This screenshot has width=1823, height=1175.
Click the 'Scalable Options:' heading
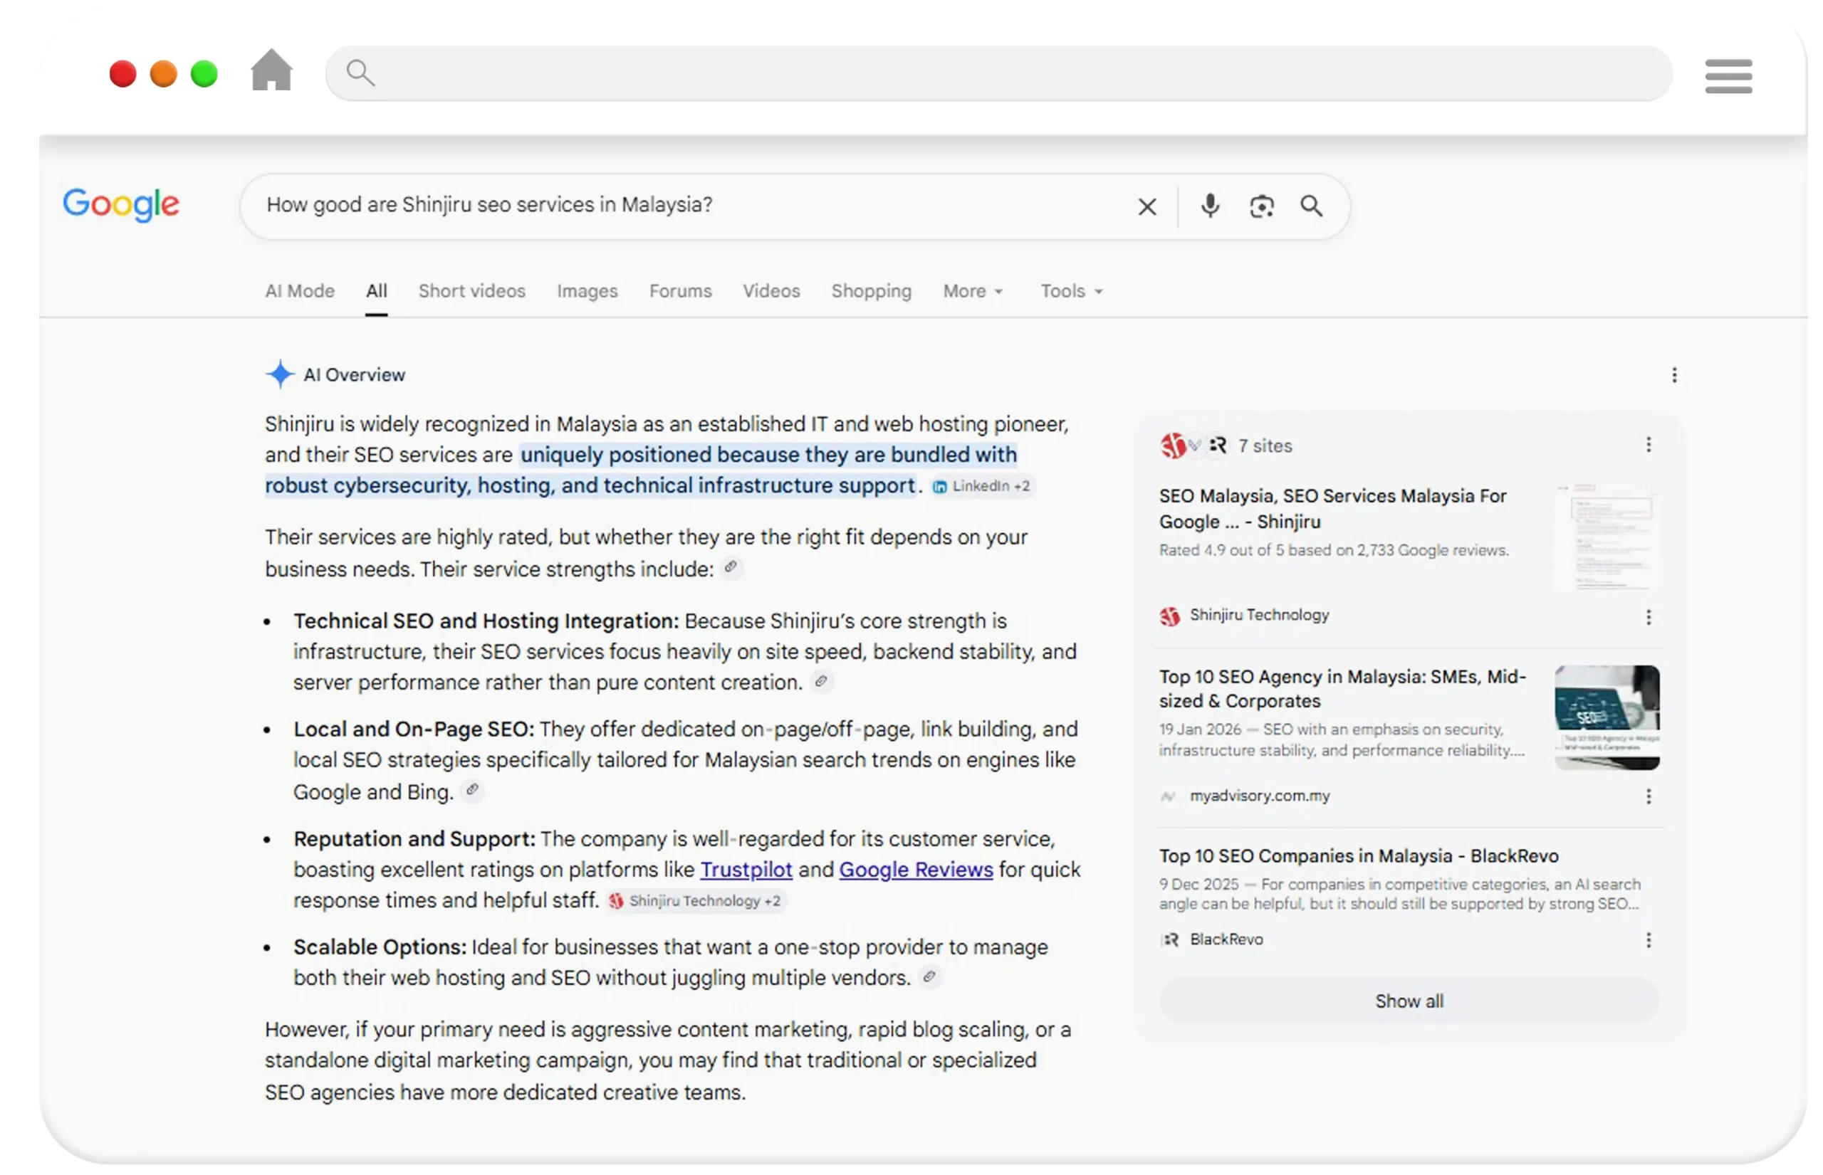pyautogui.click(x=380, y=947)
